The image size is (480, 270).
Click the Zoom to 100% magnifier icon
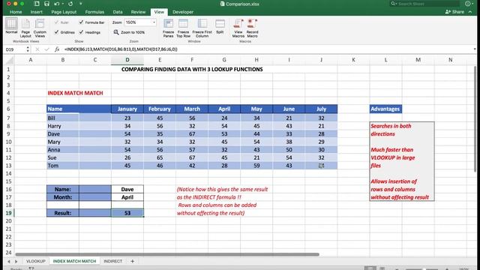pyautogui.click(x=116, y=32)
